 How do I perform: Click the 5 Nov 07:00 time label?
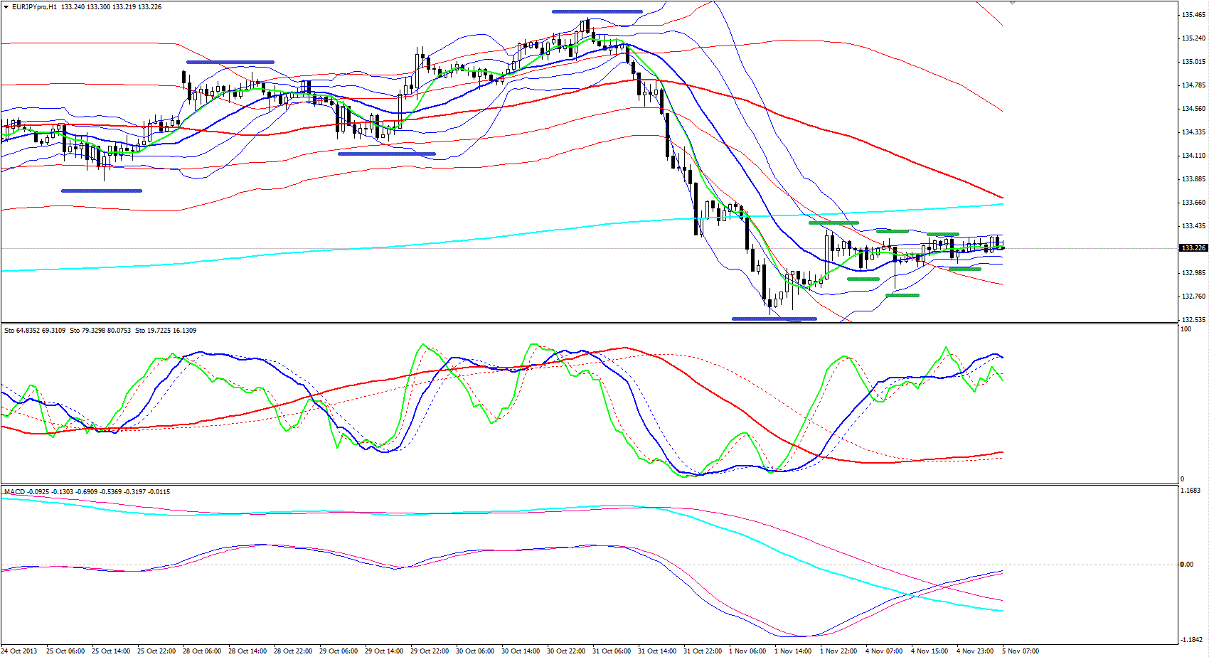click(x=1021, y=651)
